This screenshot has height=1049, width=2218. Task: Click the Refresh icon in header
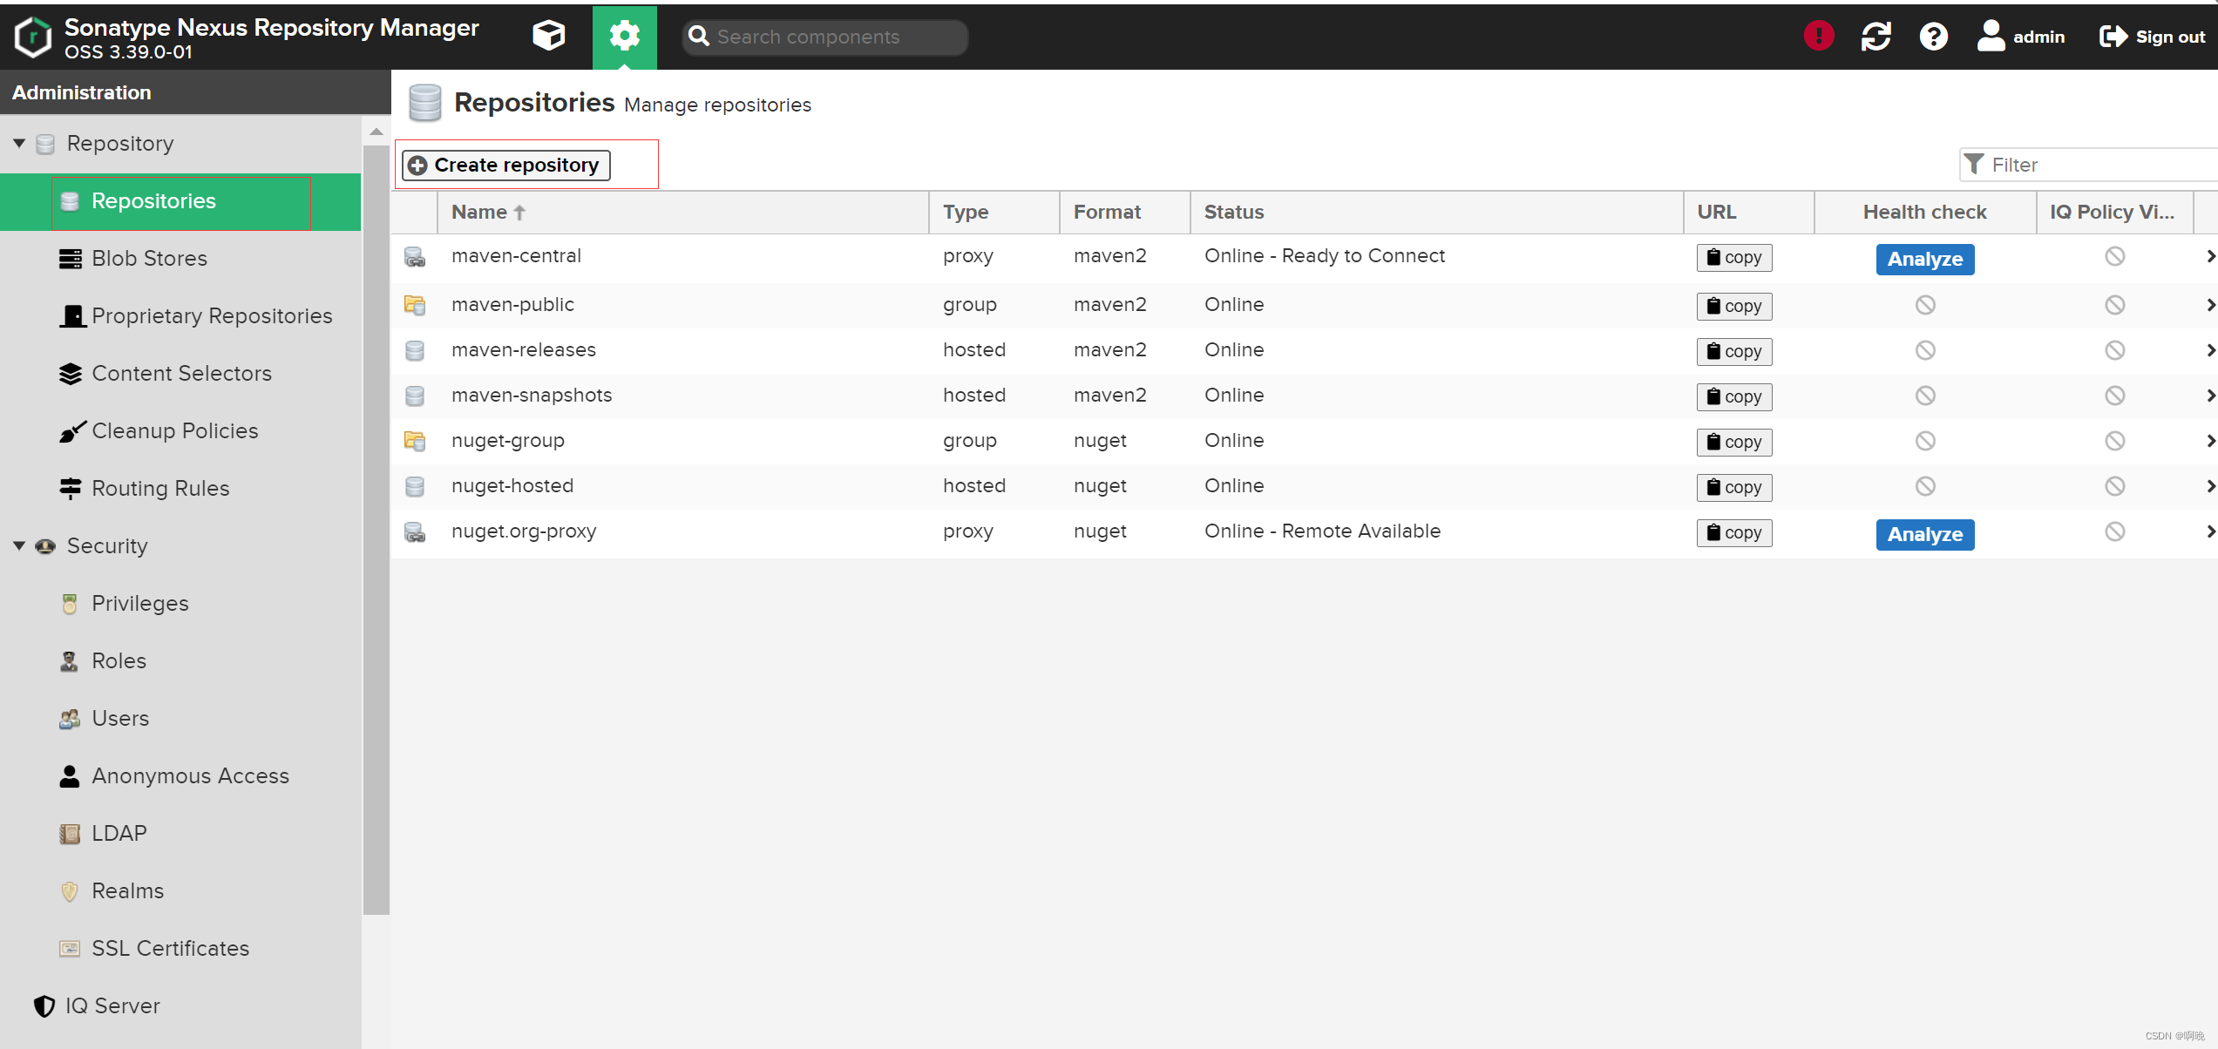tap(1876, 36)
